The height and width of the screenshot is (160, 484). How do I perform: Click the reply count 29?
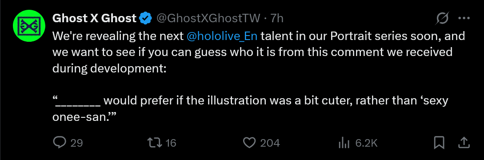[x=76, y=143]
